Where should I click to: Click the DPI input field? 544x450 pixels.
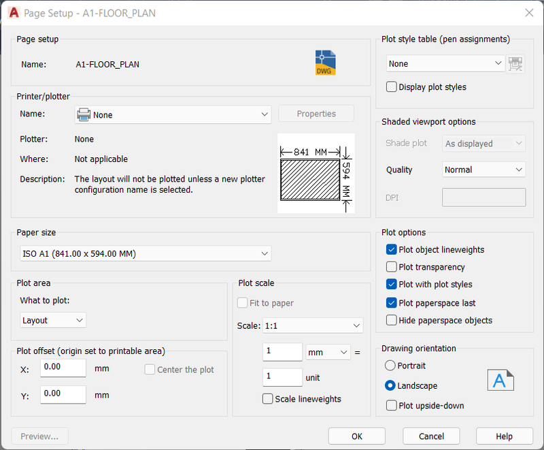click(x=483, y=197)
